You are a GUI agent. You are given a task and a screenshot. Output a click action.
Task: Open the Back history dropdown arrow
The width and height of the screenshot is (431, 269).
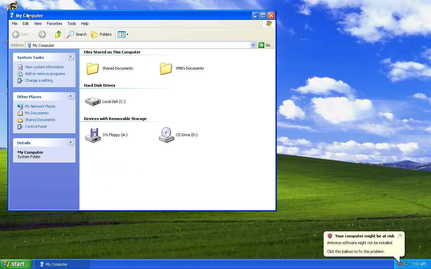pyautogui.click(x=33, y=34)
